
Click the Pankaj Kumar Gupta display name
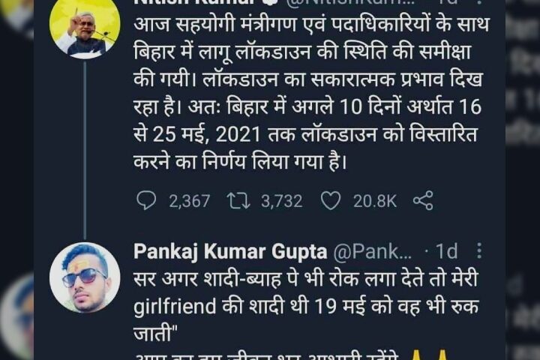point(230,251)
